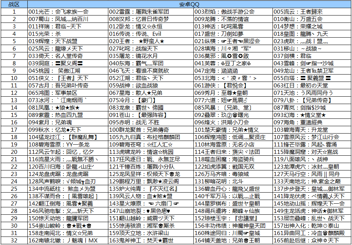
Task: Select cell 016传说：传说、Evil
Action: point(151,34)
